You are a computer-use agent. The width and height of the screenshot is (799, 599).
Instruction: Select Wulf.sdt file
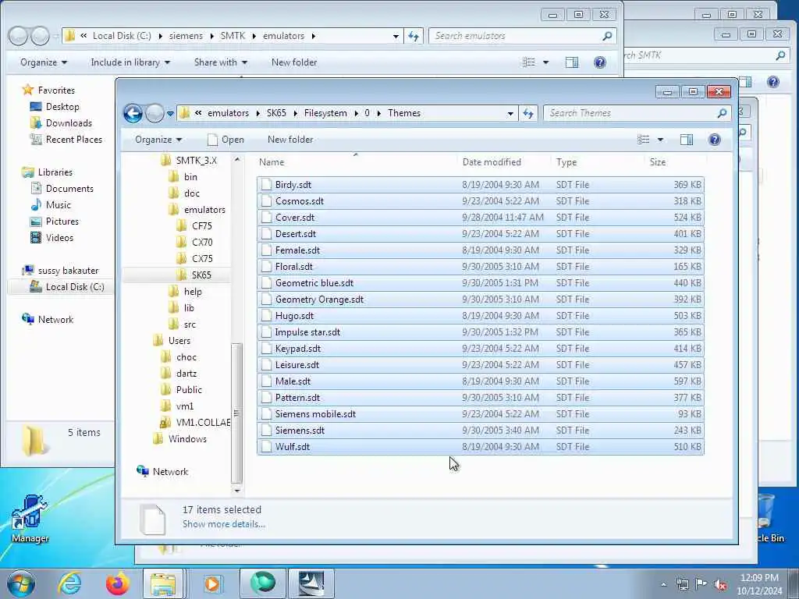(x=481, y=447)
